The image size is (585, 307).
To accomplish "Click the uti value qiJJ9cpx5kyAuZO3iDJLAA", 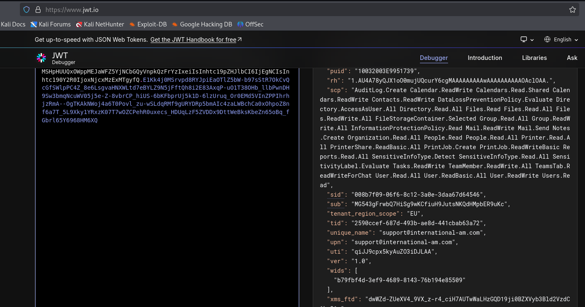I will (393, 252).
